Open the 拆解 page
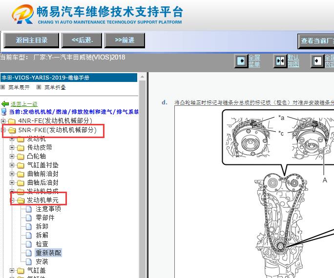 [x=42, y=235]
